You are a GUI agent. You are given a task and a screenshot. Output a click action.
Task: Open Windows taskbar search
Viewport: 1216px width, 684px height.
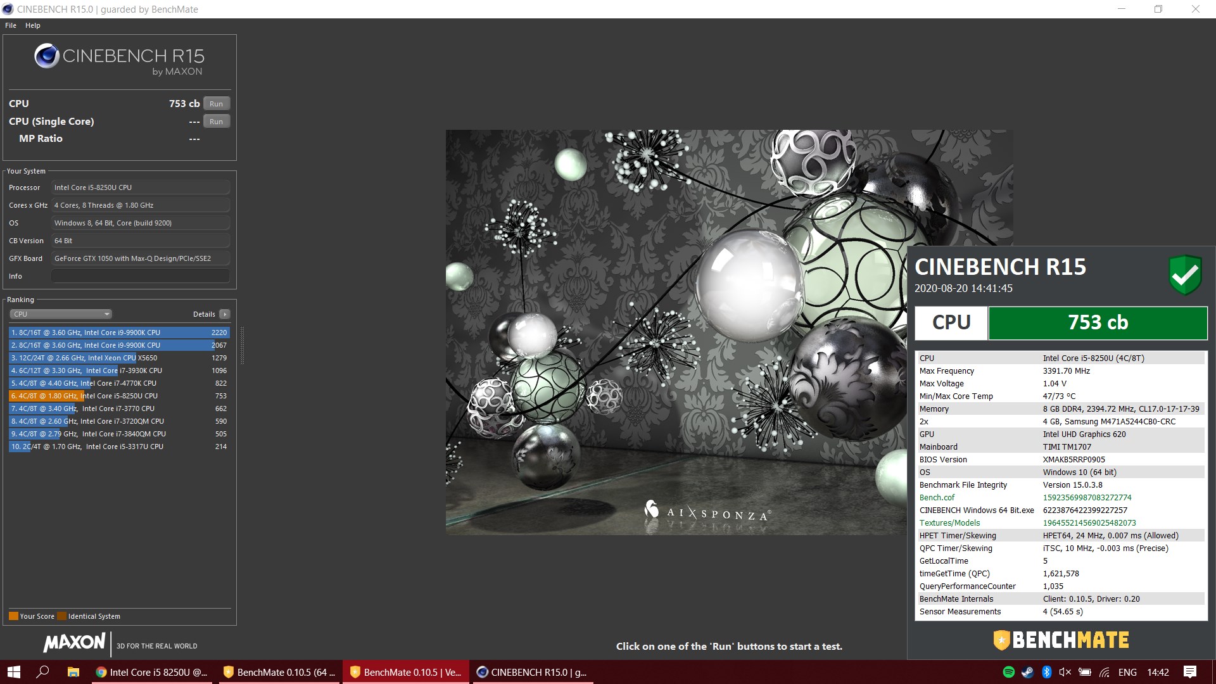coord(43,672)
